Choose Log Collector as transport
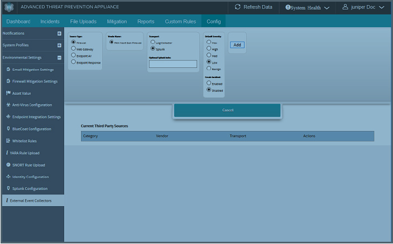The image size is (393, 244). 153,42
